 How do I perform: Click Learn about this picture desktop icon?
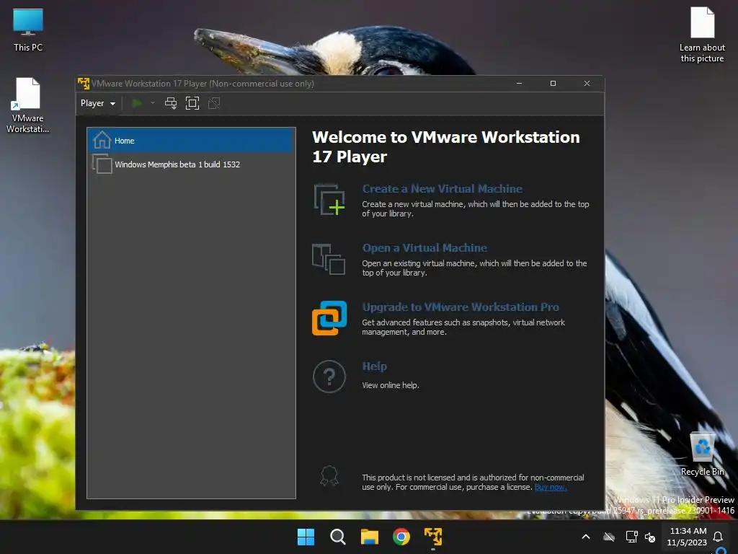(702, 35)
